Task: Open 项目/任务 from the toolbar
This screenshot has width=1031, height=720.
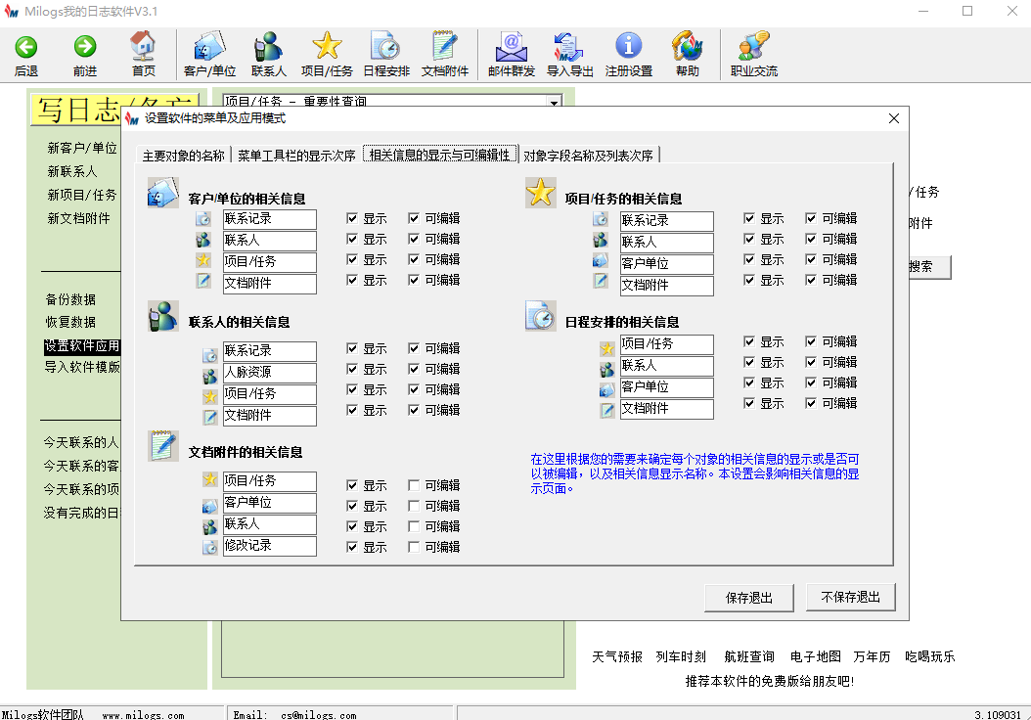Action: (x=327, y=54)
